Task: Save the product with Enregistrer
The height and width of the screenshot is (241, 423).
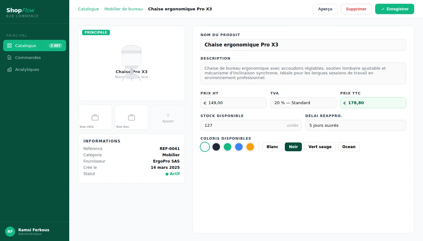Action: point(395,9)
